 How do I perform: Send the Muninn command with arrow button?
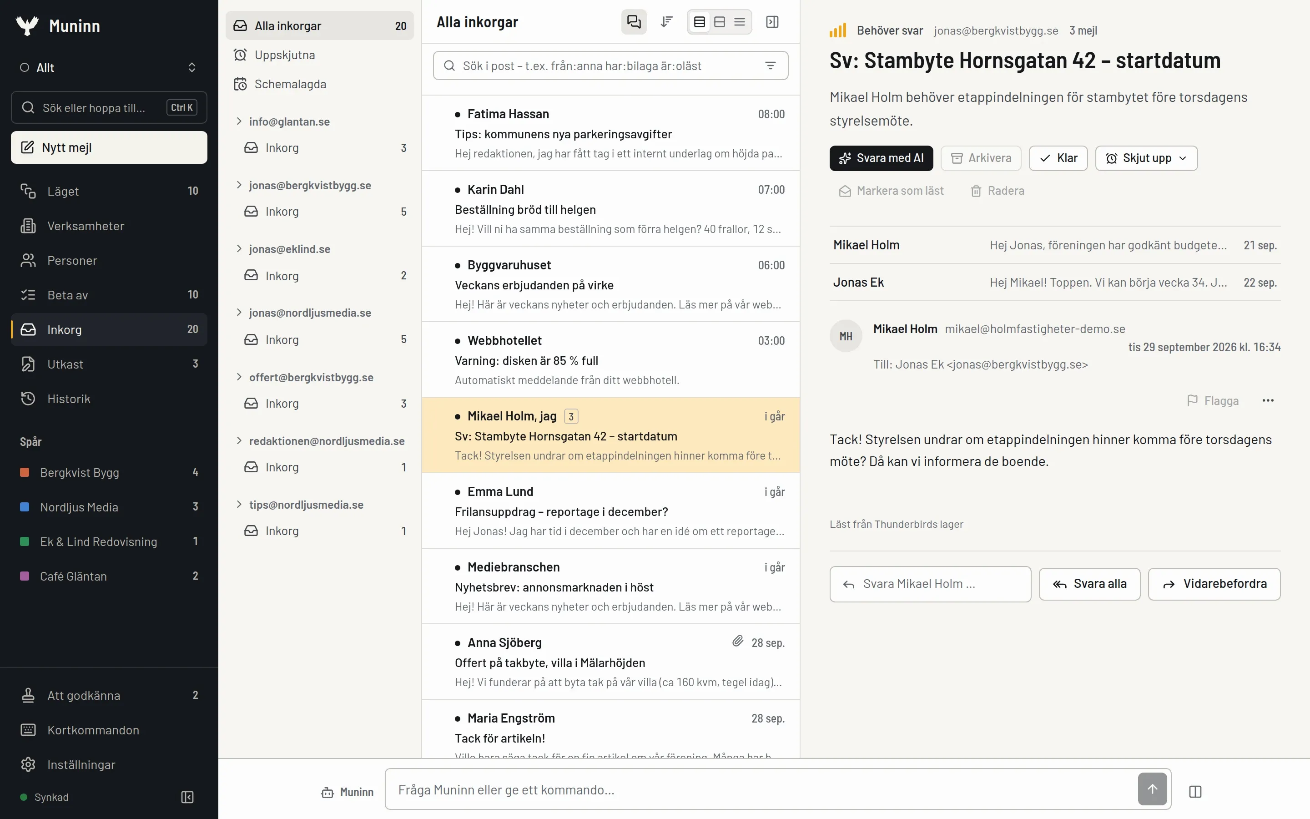(x=1152, y=789)
